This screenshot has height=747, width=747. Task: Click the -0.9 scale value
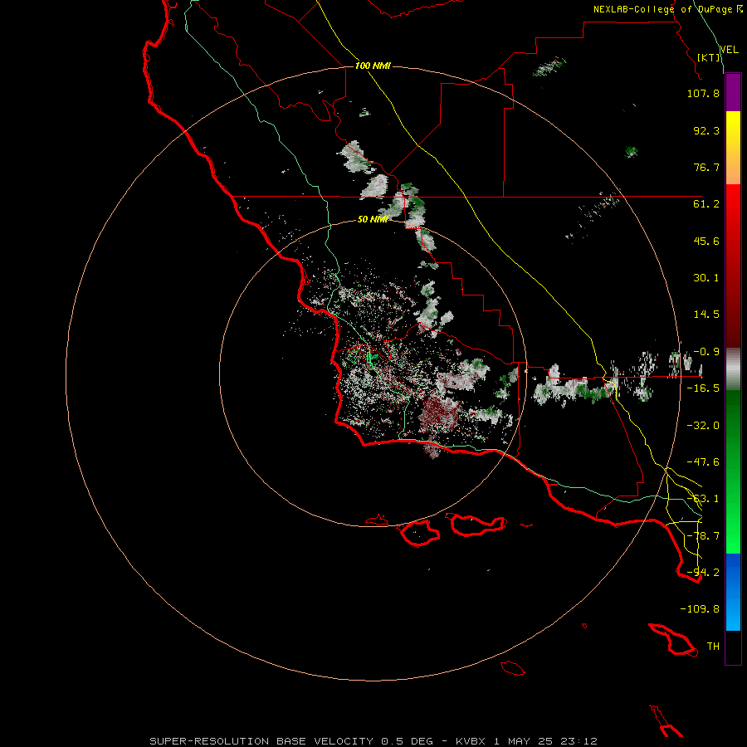706,352
